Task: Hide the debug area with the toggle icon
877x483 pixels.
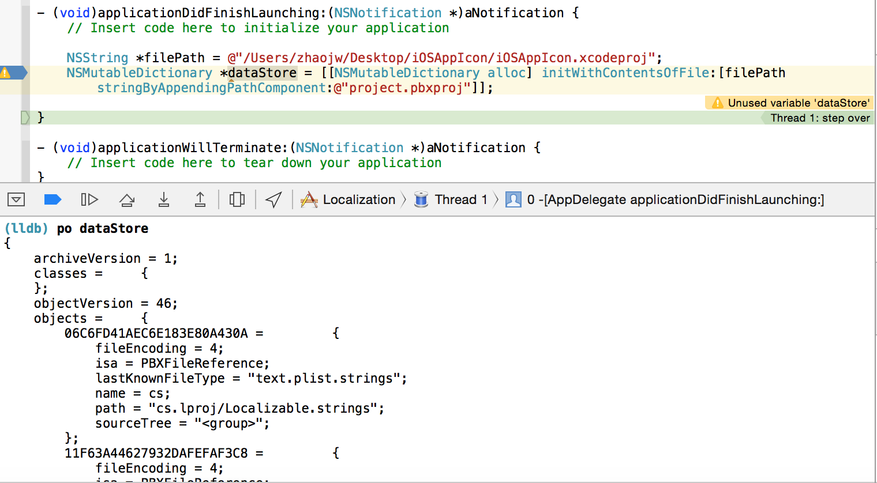Action: pos(16,199)
